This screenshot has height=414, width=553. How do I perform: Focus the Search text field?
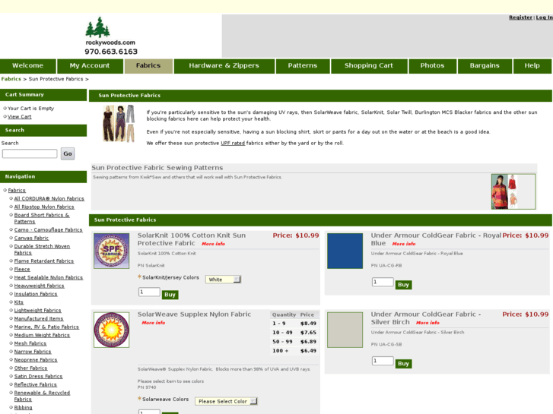pos(30,153)
